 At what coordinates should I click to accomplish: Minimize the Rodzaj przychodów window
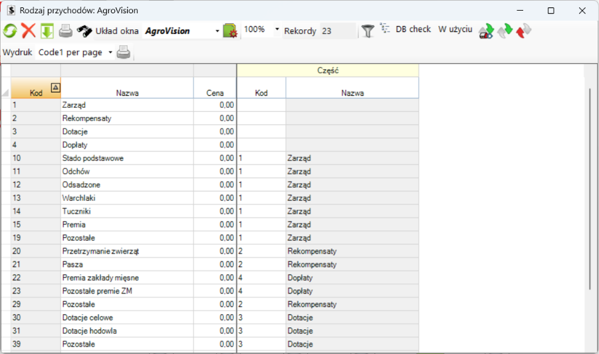(x=520, y=11)
